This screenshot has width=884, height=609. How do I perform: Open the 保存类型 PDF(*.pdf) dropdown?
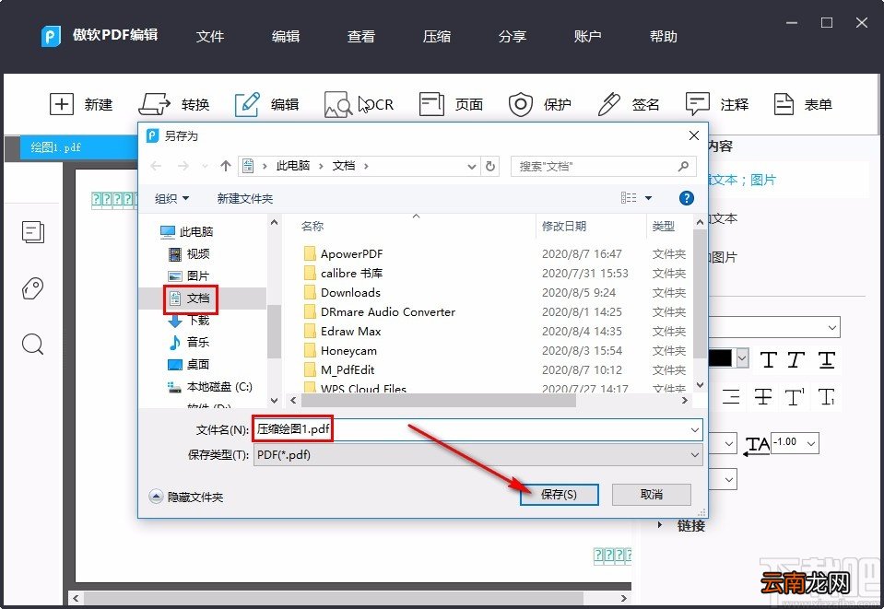pyautogui.click(x=478, y=454)
